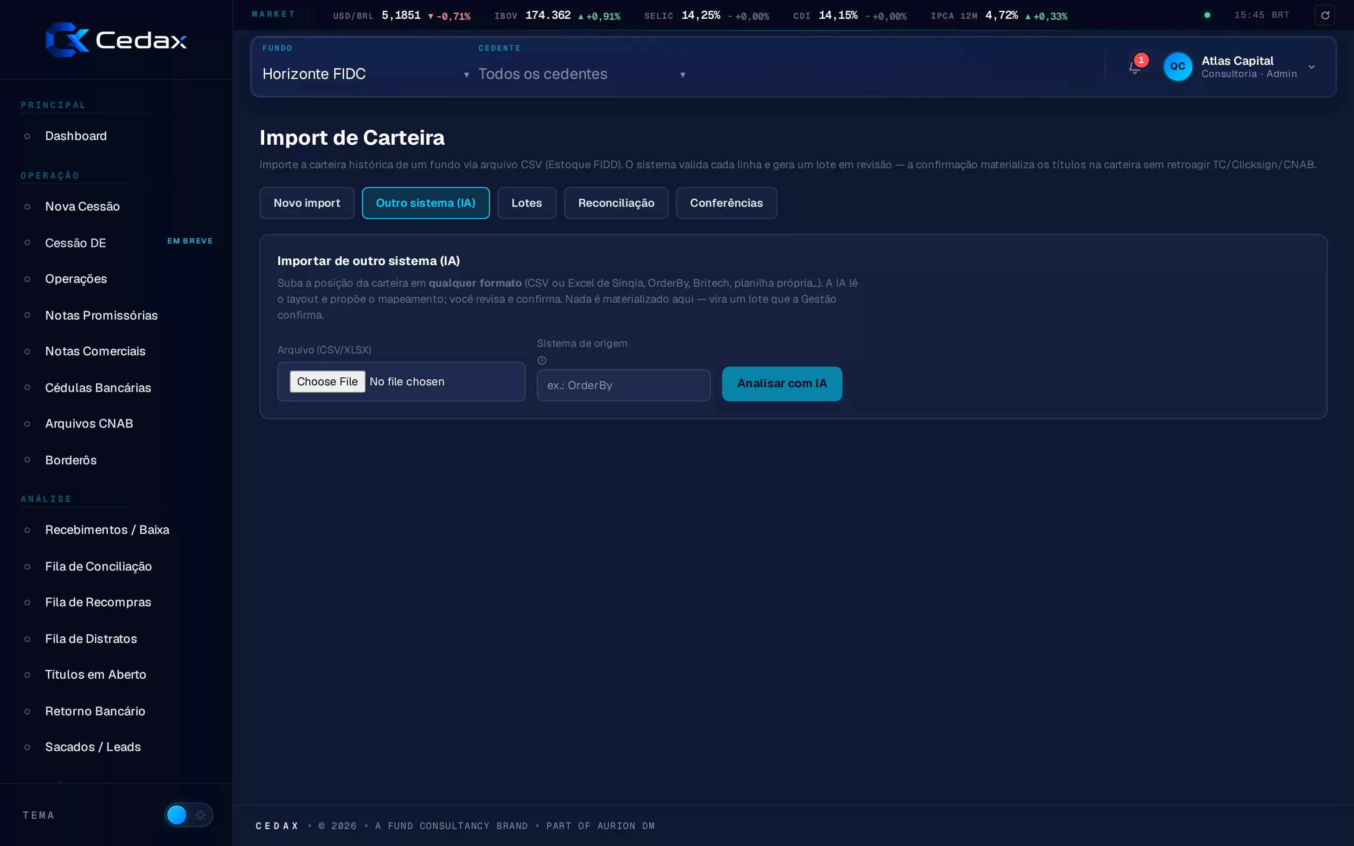
Task: Go to Fila de Conciliação
Action: 98,566
